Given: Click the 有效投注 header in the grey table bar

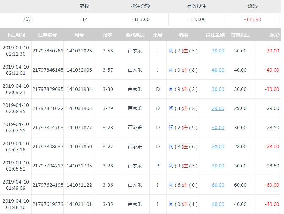Looking at the screenshot, I should [240, 35].
